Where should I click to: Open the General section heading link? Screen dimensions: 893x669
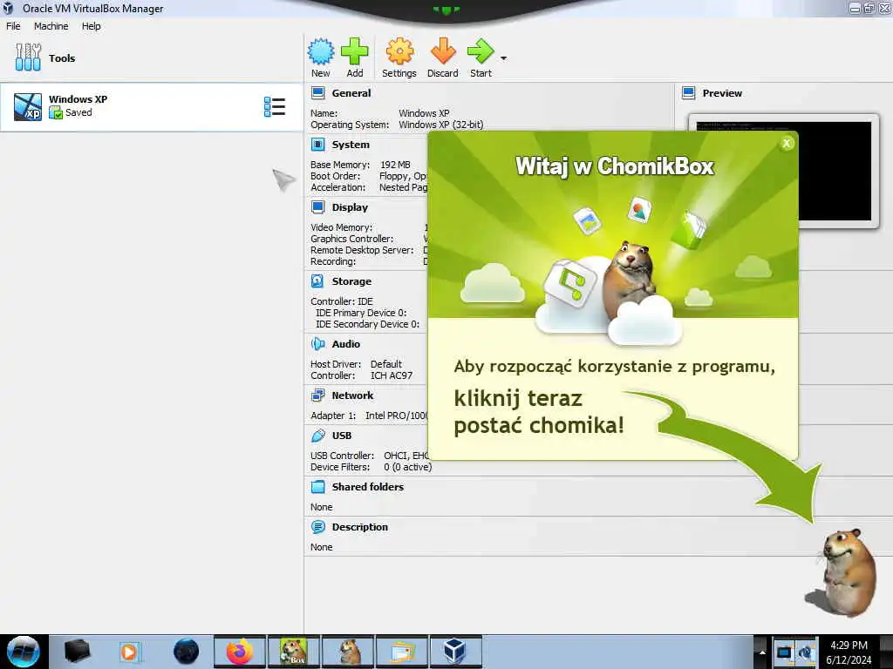pos(351,92)
